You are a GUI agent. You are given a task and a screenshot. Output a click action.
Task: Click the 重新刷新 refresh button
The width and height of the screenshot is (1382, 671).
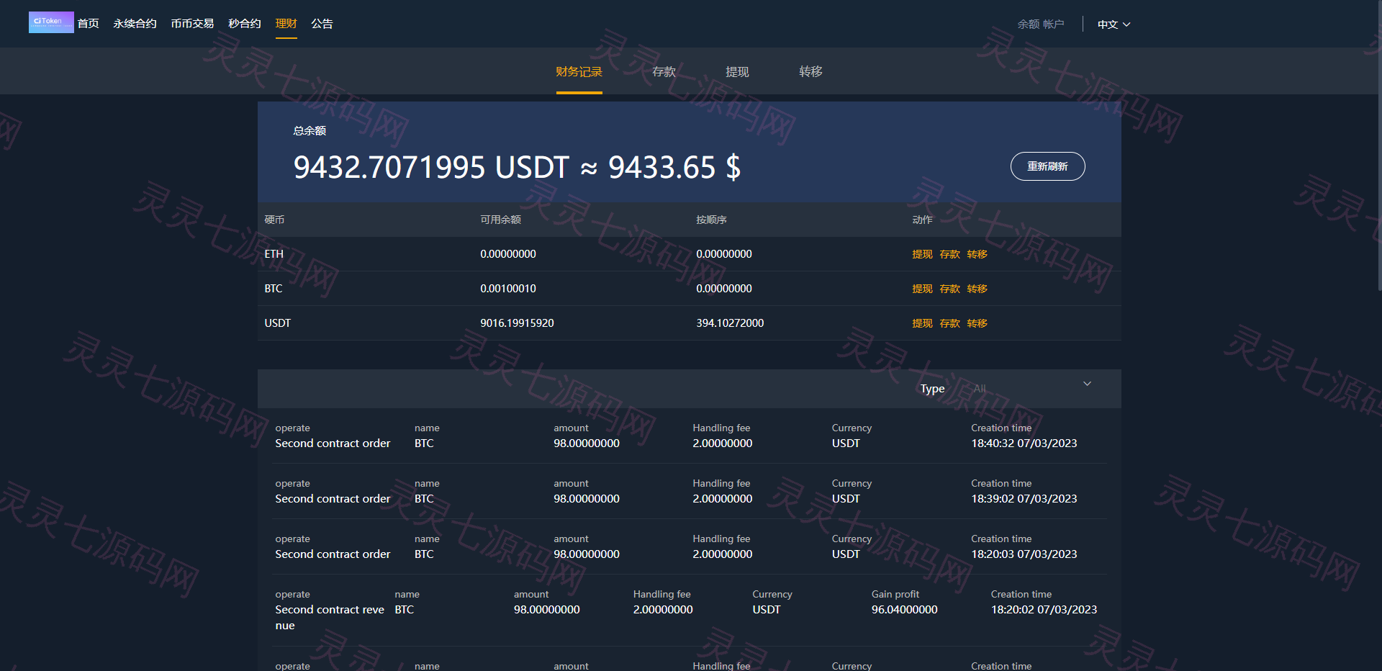click(x=1048, y=166)
